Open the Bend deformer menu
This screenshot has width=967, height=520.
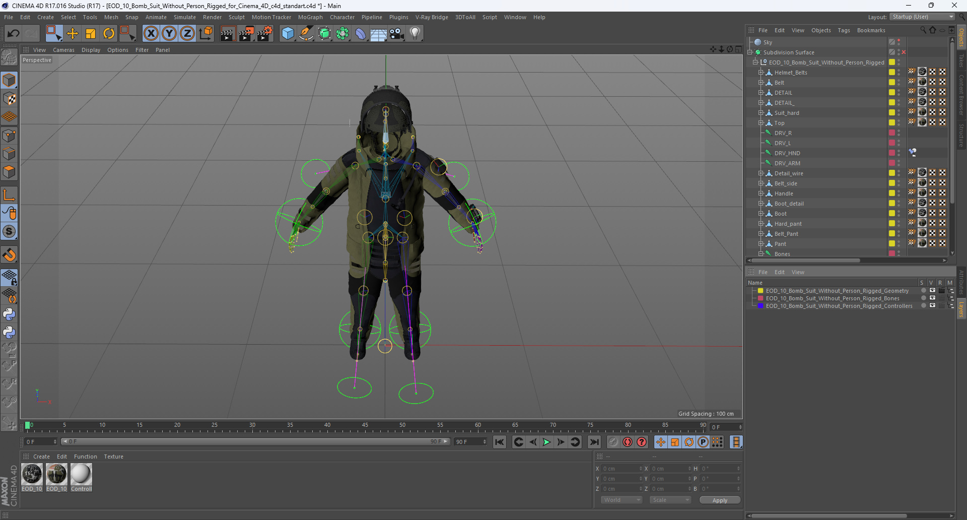(361, 34)
